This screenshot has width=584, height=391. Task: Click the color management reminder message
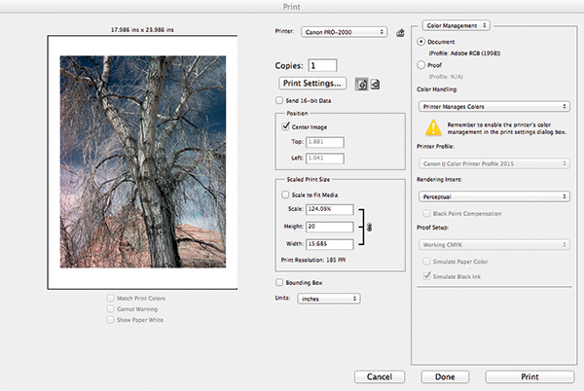506,128
